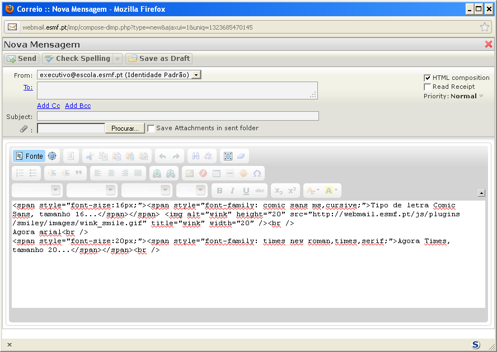The width and height of the screenshot is (497, 352).
Task: Open the Check Spelling dropdown arrow
Action: click(118, 59)
